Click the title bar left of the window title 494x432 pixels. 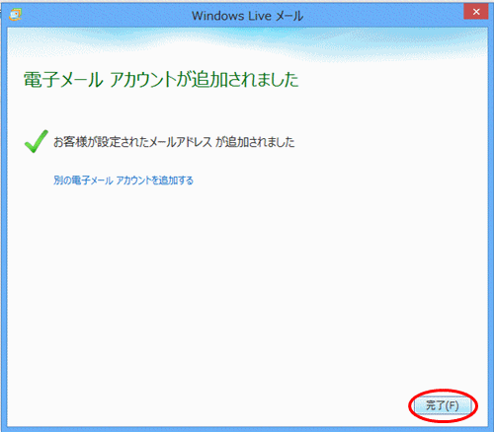pos(106,15)
